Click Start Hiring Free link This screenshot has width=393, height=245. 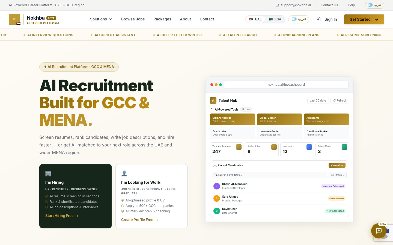(x=62, y=216)
